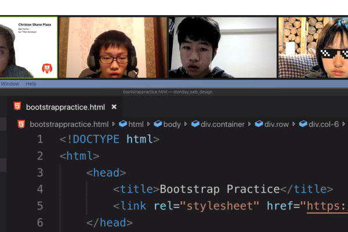Viewport: 348px width, 232px height.
Task: Click the HTML5 icon in the breadcrumb bar
Action: [x=21, y=124]
